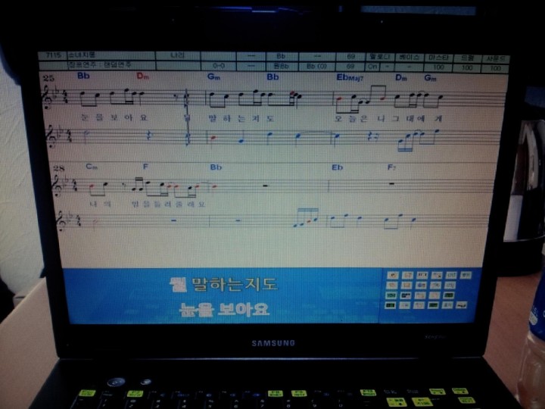
Task: Click the red Dm chord symbol
Action: 142,76
